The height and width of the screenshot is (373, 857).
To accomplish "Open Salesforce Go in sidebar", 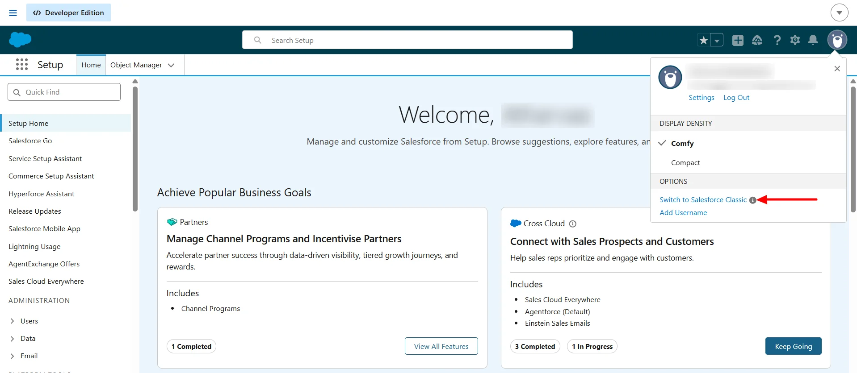I will coord(30,141).
